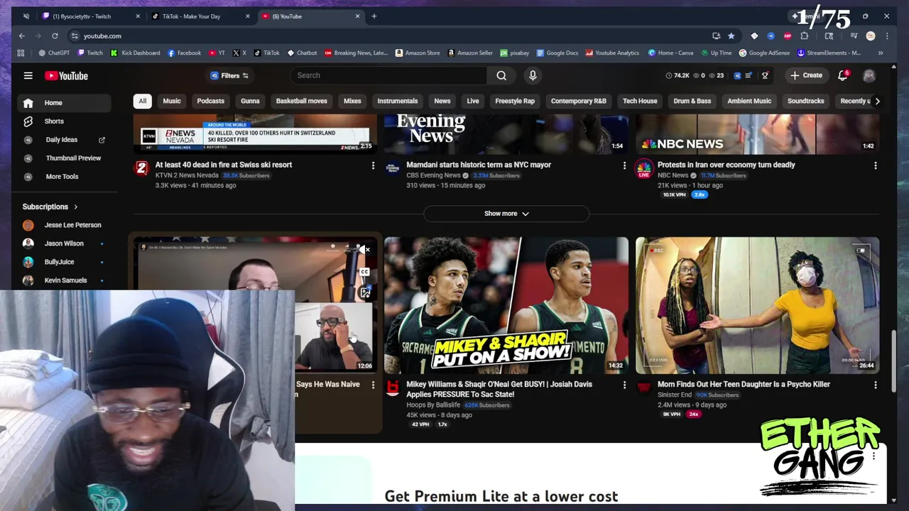The image size is (909, 511).
Task: Switch to the Twitch browser tab
Action: [89, 16]
